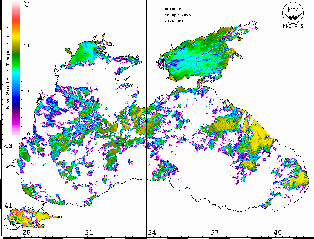Click the MHI RAS logo emblem
The height and width of the screenshot is (239, 314).
(293, 12)
